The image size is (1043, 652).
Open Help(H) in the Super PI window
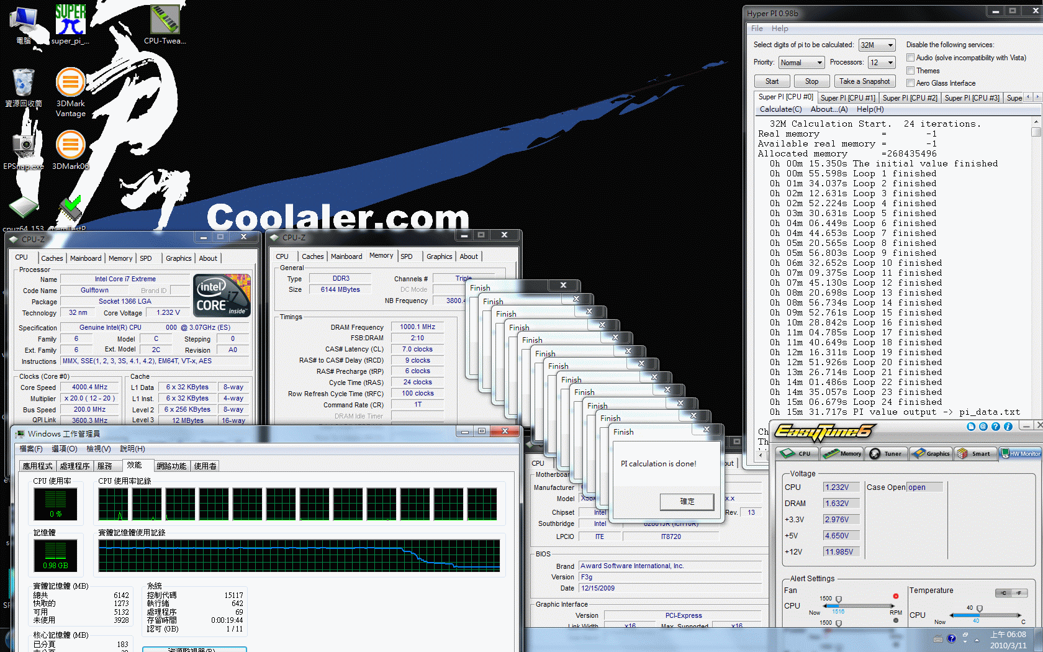click(870, 109)
